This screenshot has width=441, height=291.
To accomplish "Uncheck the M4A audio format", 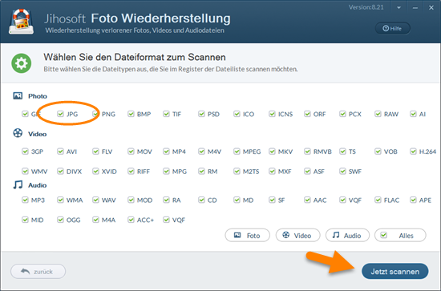I will click(95, 220).
